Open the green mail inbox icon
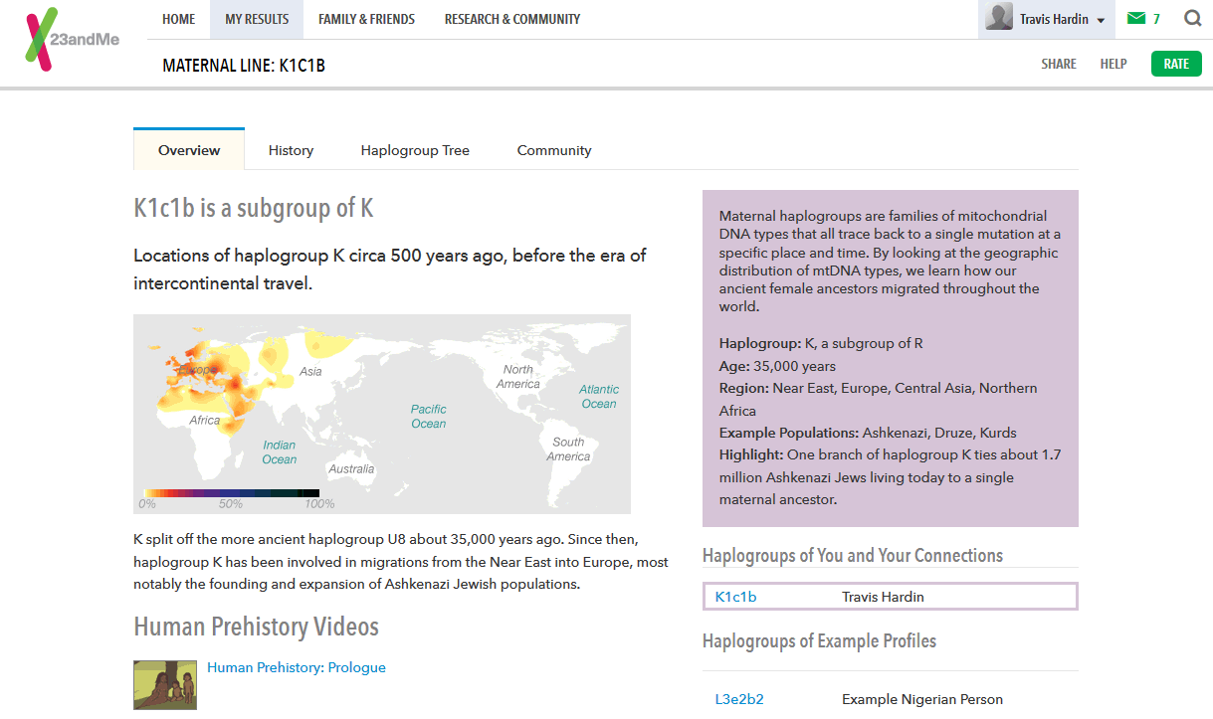 point(1135,19)
